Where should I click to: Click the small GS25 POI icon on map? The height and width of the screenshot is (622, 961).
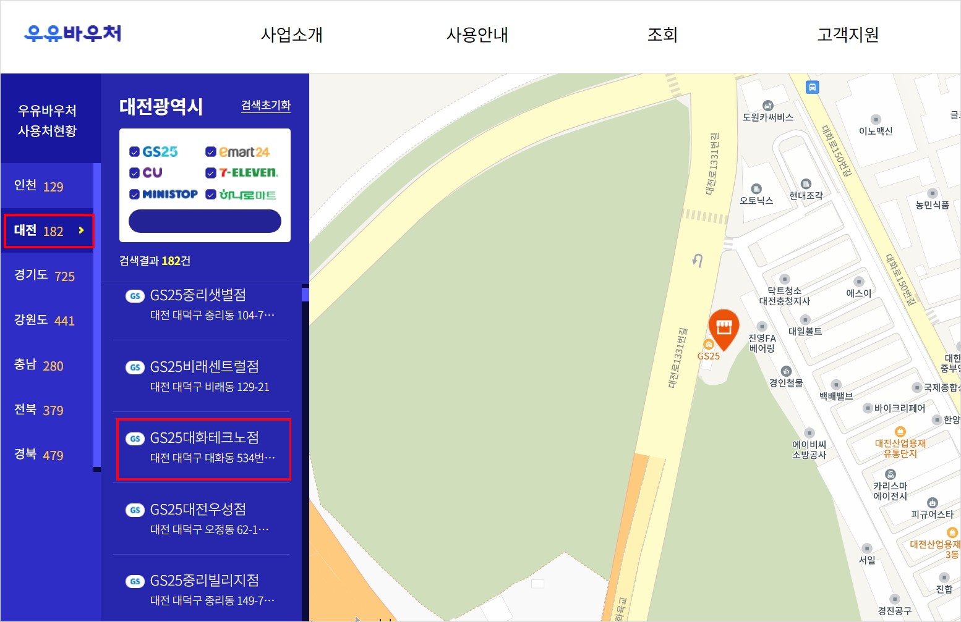click(x=709, y=344)
